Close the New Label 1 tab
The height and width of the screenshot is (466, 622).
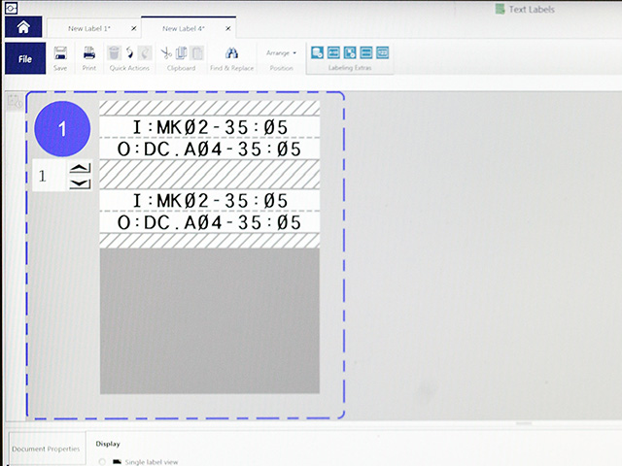tap(134, 28)
